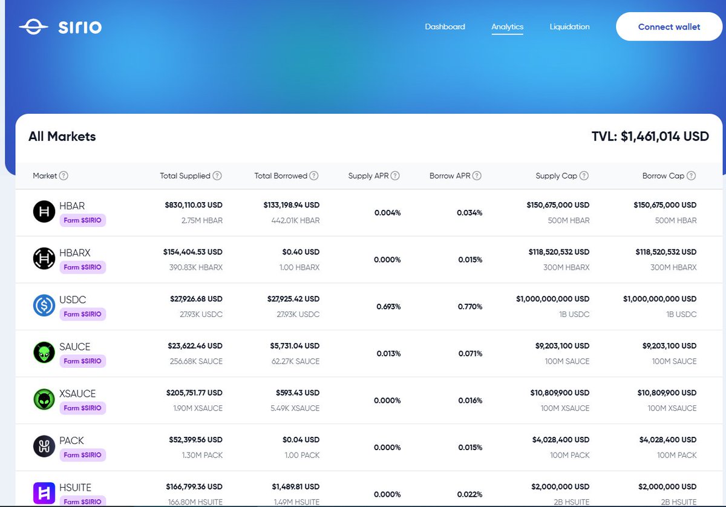Click the Supply Cap column header
Image resolution: width=726 pixels, height=507 pixels.
tap(557, 176)
